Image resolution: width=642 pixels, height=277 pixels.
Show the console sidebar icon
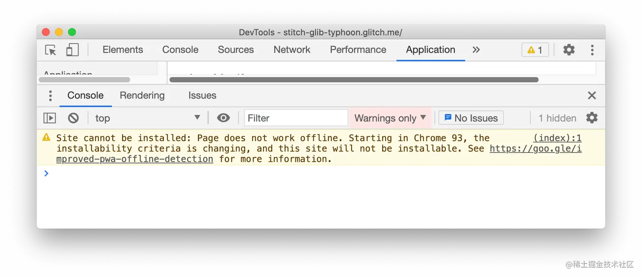click(x=50, y=118)
